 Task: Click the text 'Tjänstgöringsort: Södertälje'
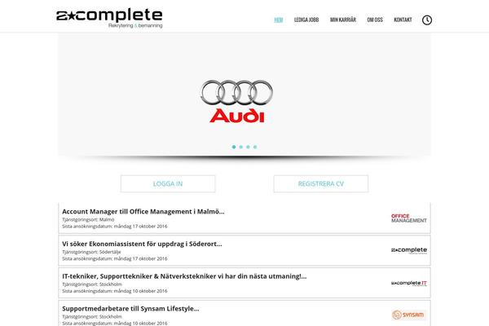point(91,252)
